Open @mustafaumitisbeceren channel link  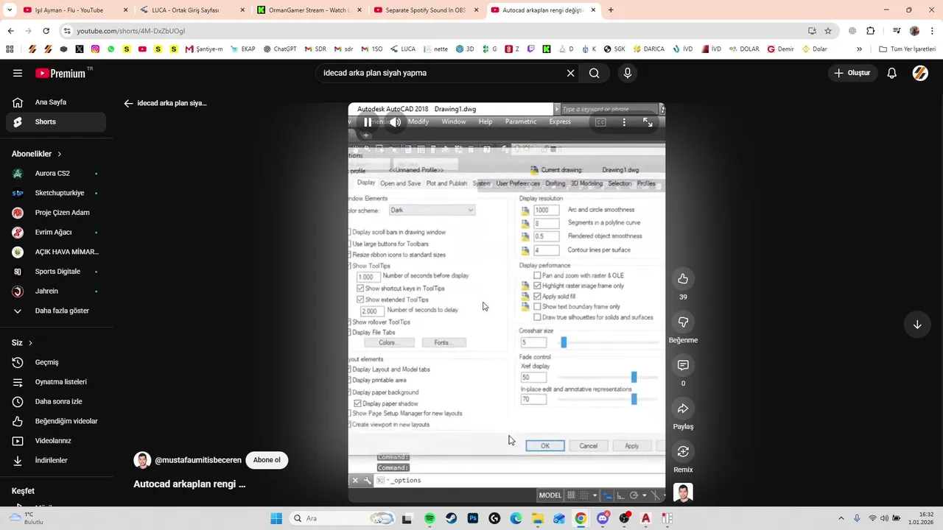click(198, 460)
